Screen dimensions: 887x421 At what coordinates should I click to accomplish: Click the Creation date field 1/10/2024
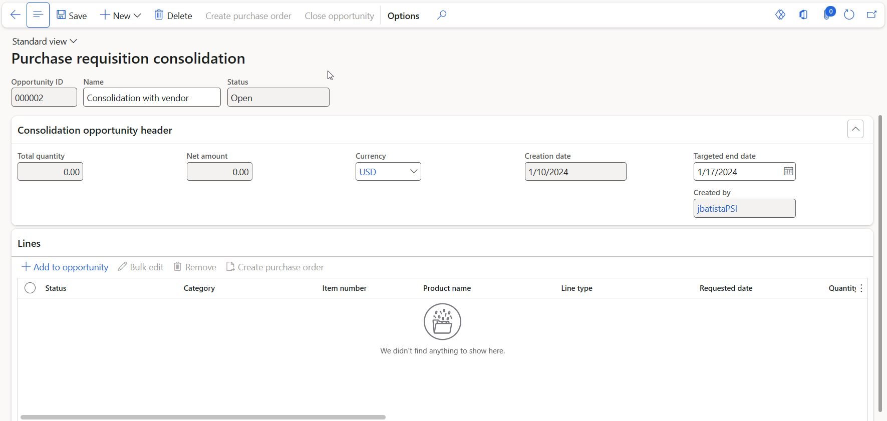pos(575,172)
